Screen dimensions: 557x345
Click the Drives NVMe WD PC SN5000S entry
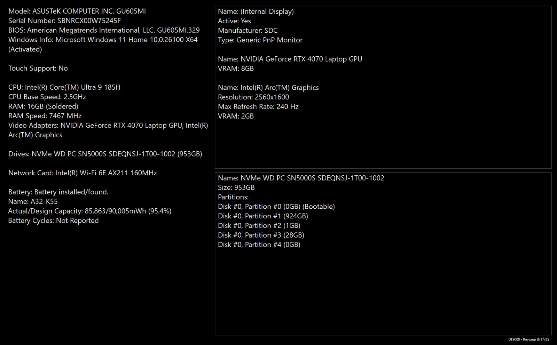(105, 154)
